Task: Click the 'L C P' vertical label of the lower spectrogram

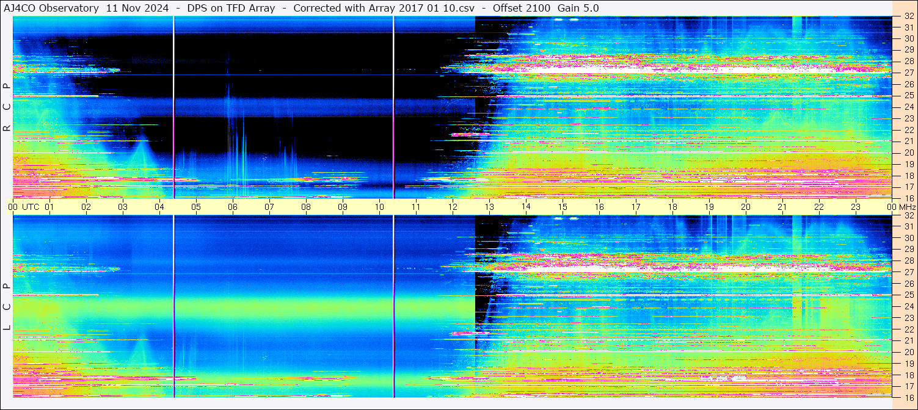Action: click(x=7, y=306)
